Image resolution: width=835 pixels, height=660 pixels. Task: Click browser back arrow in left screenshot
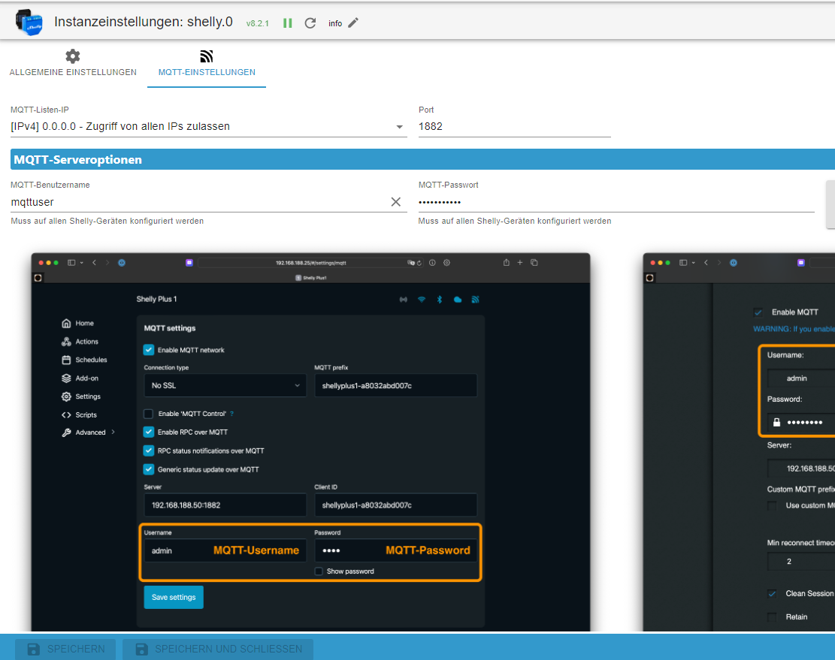(x=94, y=263)
